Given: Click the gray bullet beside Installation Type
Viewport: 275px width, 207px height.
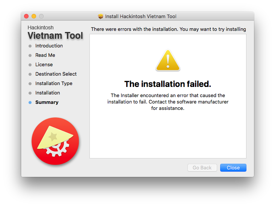Looking at the screenshot, I should (x=30, y=84).
